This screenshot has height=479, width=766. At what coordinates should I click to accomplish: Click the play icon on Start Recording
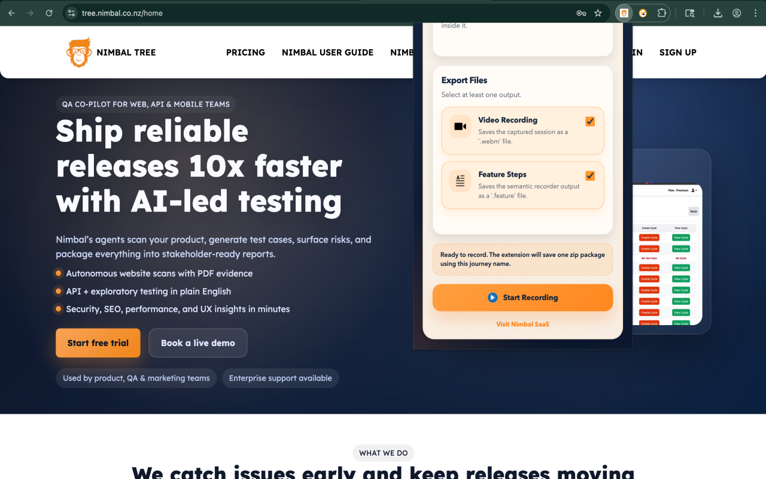pyautogui.click(x=493, y=298)
